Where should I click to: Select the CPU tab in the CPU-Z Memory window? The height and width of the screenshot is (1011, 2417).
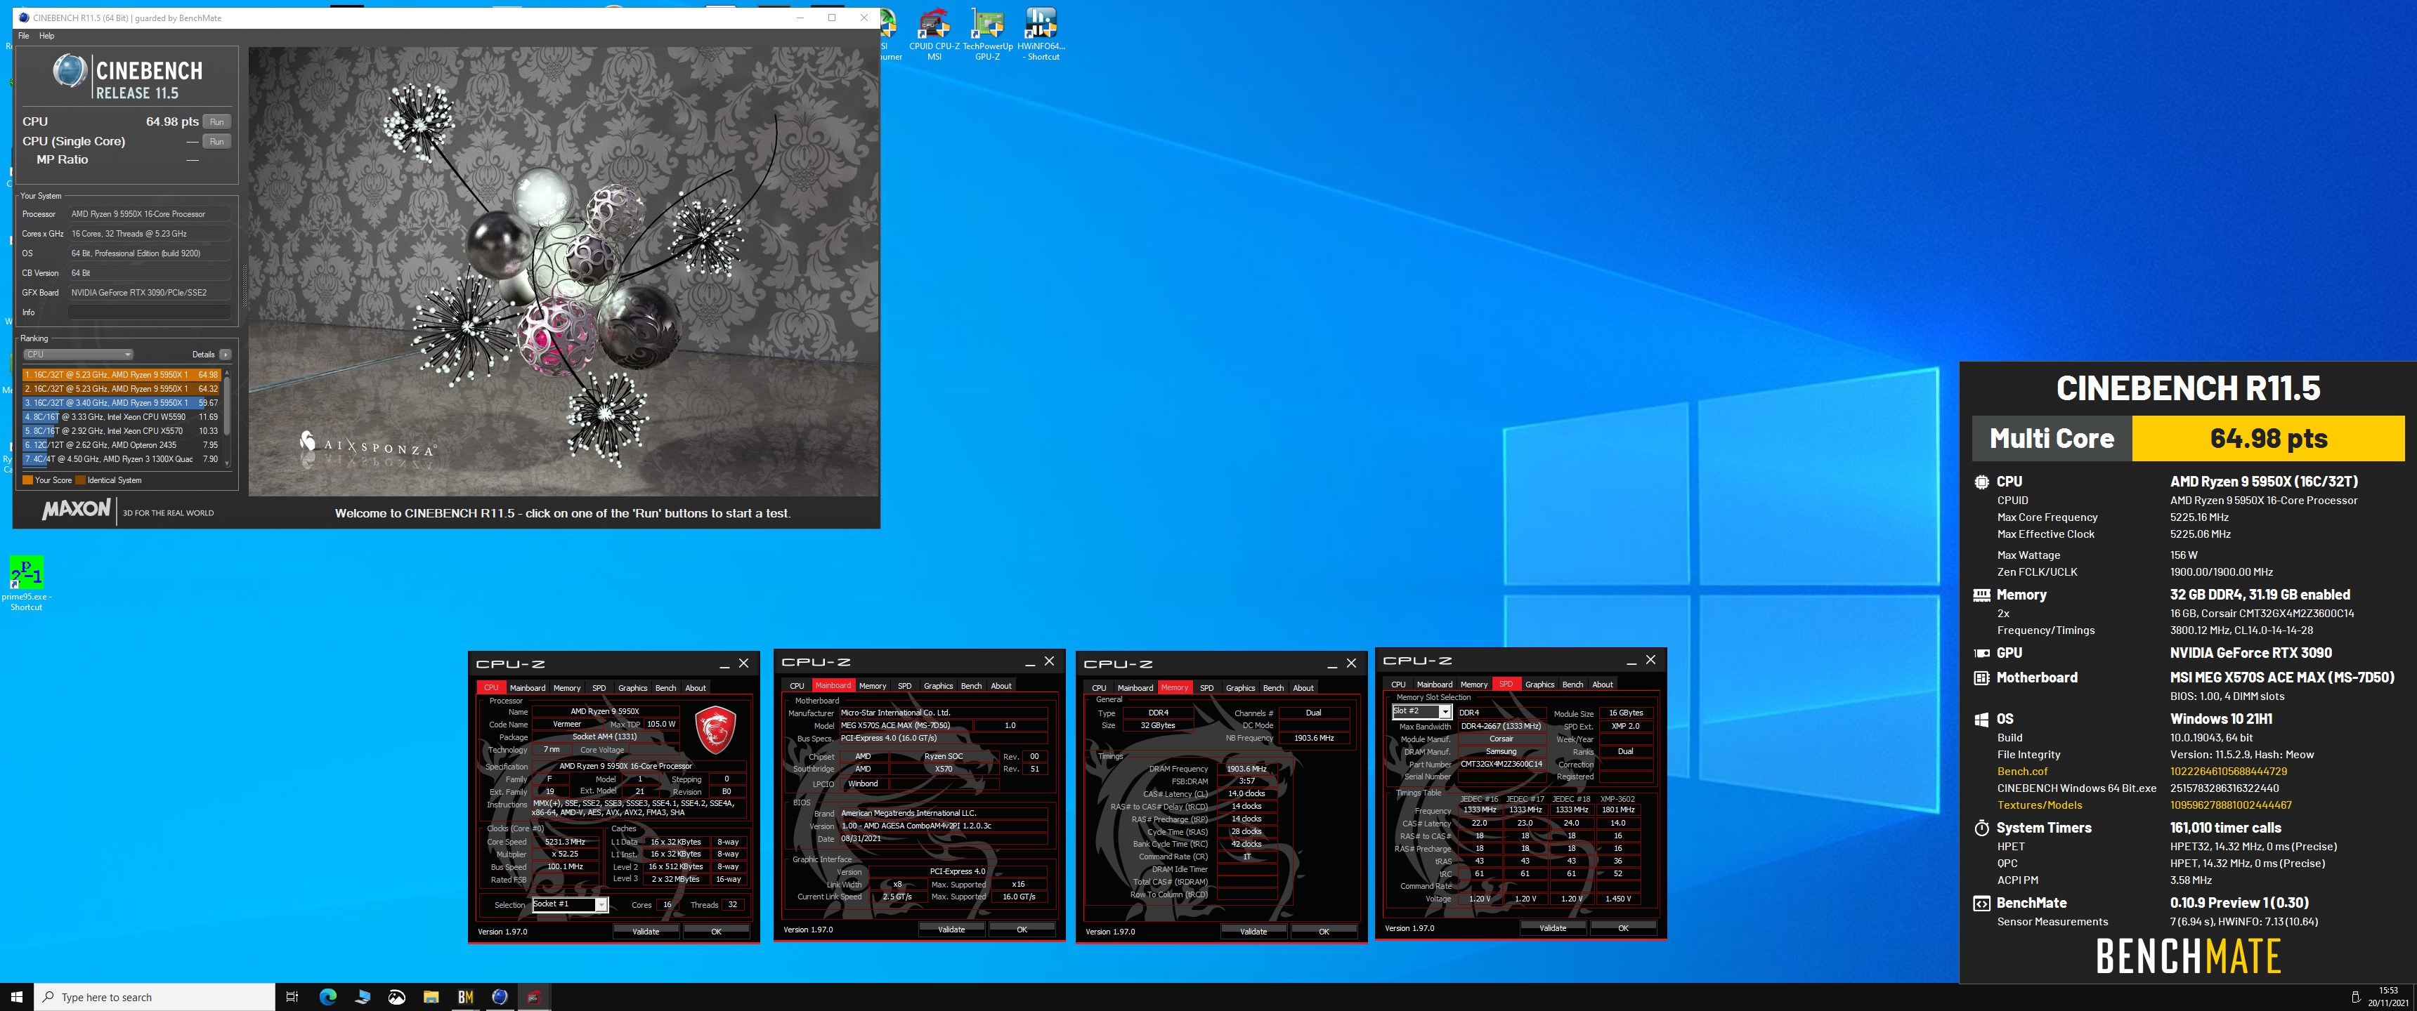point(1099,687)
